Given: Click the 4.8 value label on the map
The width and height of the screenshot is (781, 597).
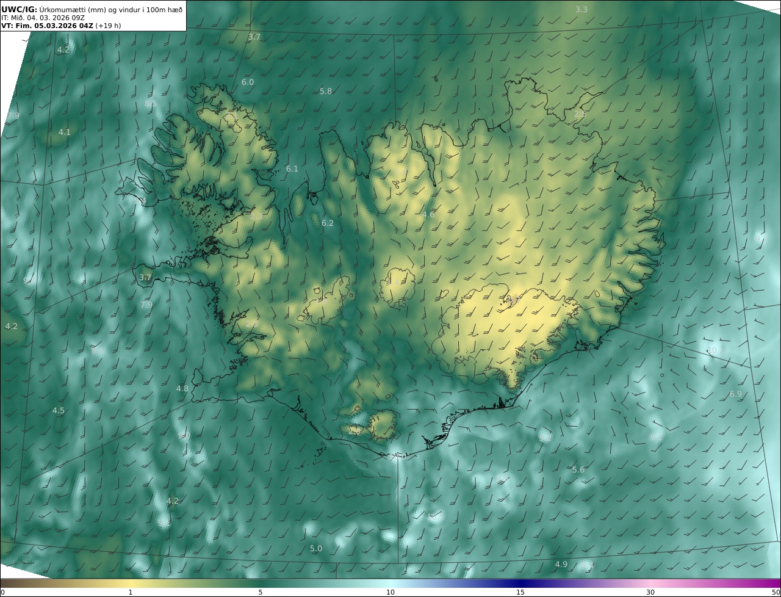Looking at the screenshot, I should click(x=182, y=388).
